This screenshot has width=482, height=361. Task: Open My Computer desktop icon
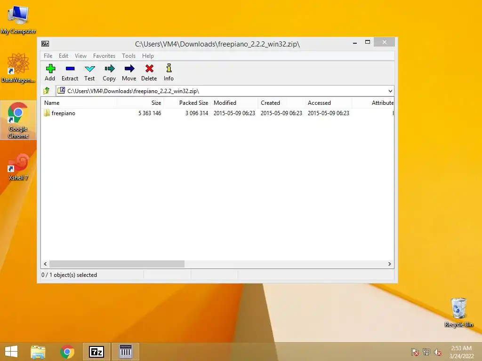pyautogui.click(x=18, y=19)
